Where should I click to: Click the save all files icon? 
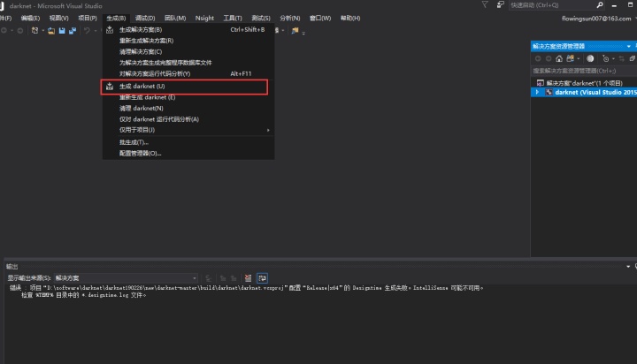coord(73,30)
